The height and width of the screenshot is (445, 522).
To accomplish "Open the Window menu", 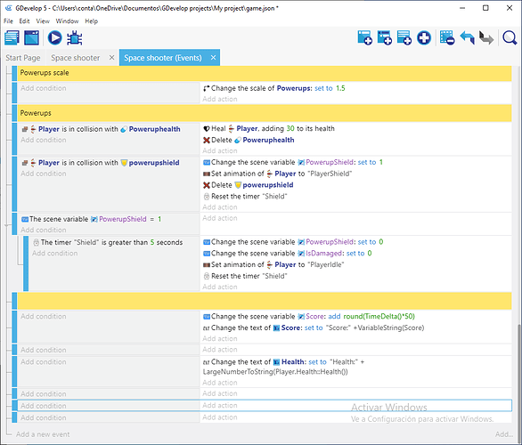I will click(67, 21).
